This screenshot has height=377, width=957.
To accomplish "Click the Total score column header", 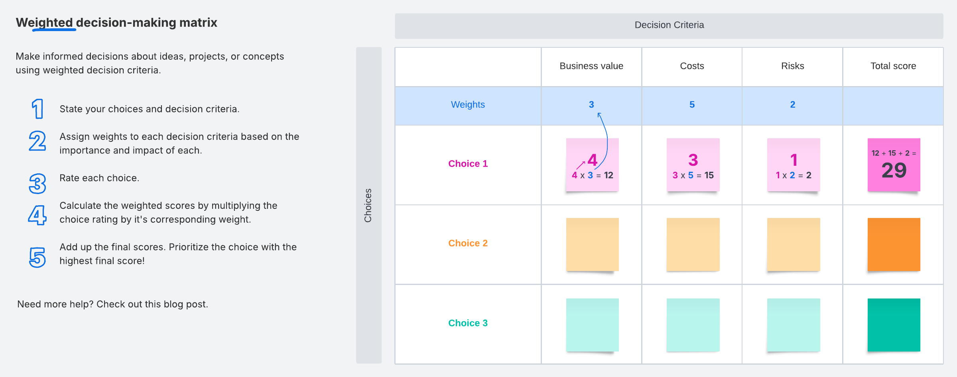I will pyautogui.click(x=893, y=66).
